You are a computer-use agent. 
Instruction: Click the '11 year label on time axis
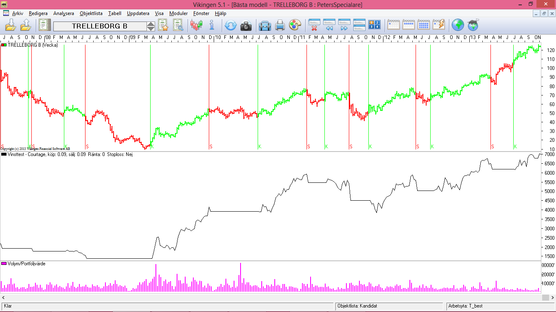click(302, 37)
